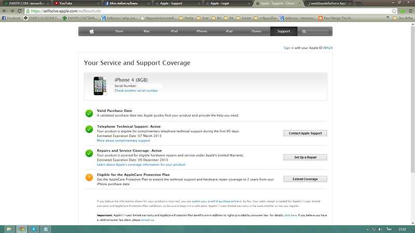Show hidden bookmarks with the chevron
The width and height of the screenshot is (415, 233).
(388, 18)
